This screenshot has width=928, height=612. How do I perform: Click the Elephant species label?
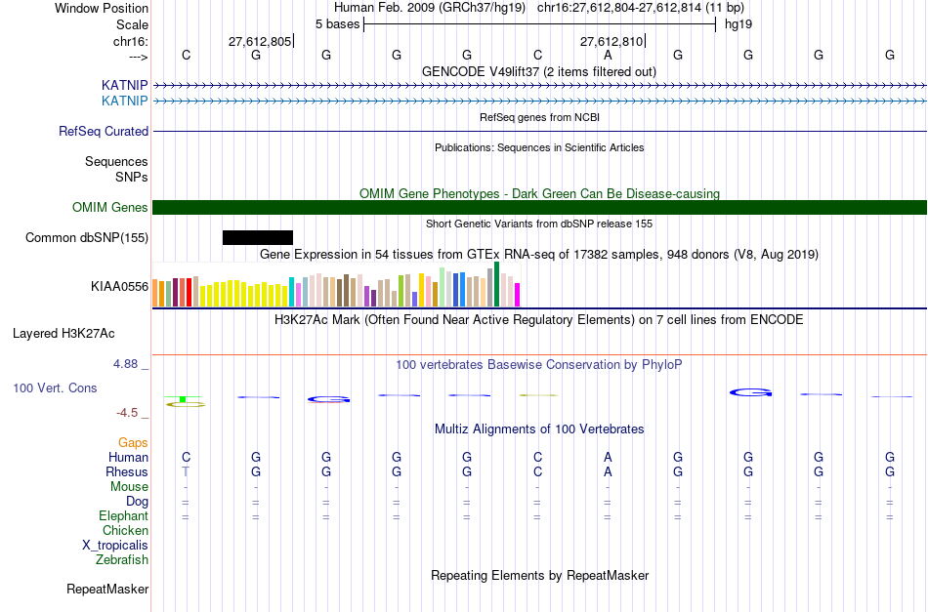(x=123, y=515)
